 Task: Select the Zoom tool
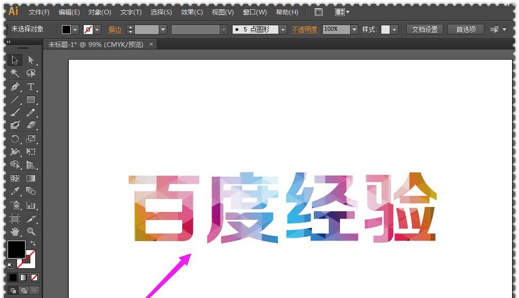pyautogui.click(x=31, y=231)
